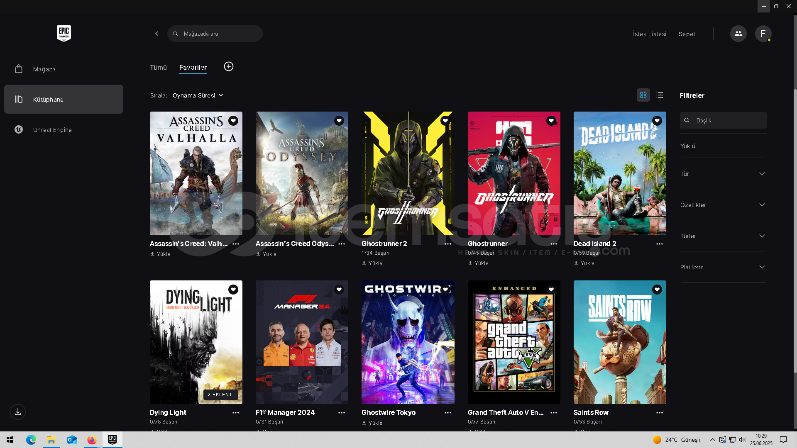Image resolution: width=797 pixels, height=448 pixels.
Task: Open more options for Assassin's Creed Odyssey
Action: click(342, 244)
